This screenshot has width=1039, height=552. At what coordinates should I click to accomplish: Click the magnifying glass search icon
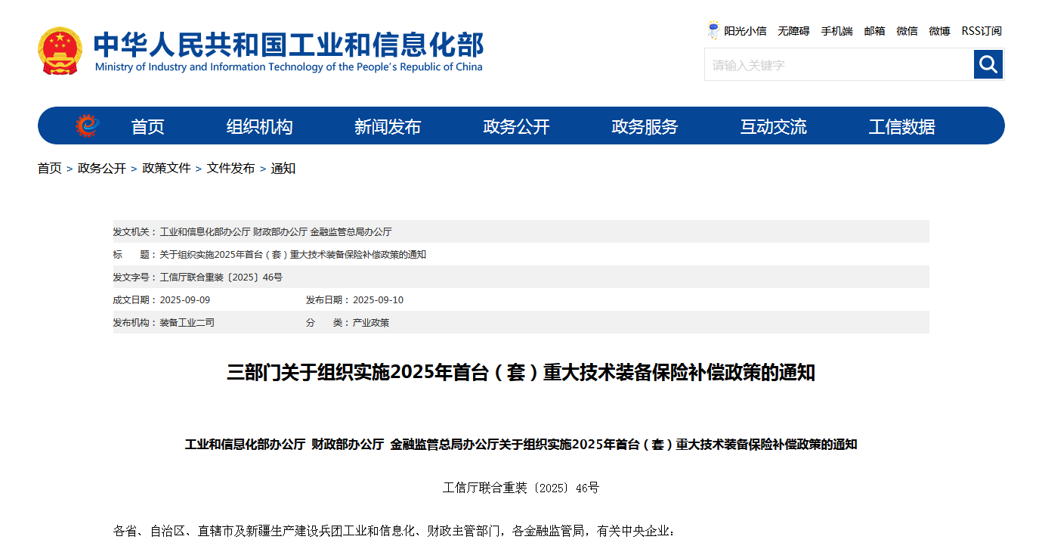point(988,64)
